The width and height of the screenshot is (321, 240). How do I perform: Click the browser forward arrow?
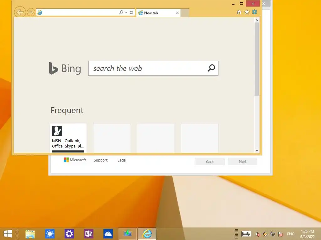31,12
